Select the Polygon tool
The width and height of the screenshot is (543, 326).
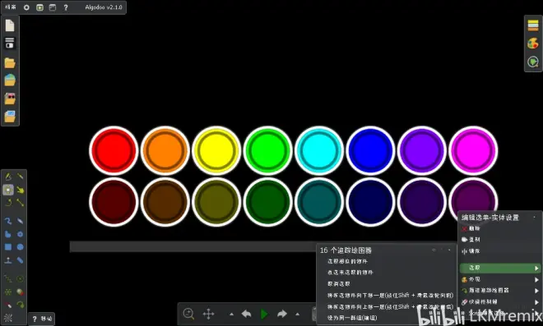(8, 234)
